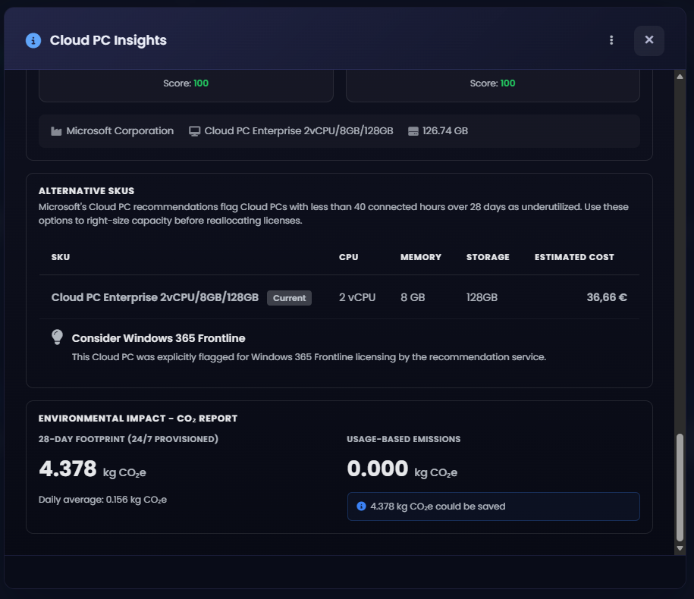This screenshot has height=599, width=694.
Task: Click the Cloud PC Insights title
Action: [108, 40]
